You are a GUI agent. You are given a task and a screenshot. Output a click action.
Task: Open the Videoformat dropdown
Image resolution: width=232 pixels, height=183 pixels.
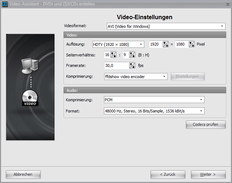pyautogui.click(x=222, y=26)
